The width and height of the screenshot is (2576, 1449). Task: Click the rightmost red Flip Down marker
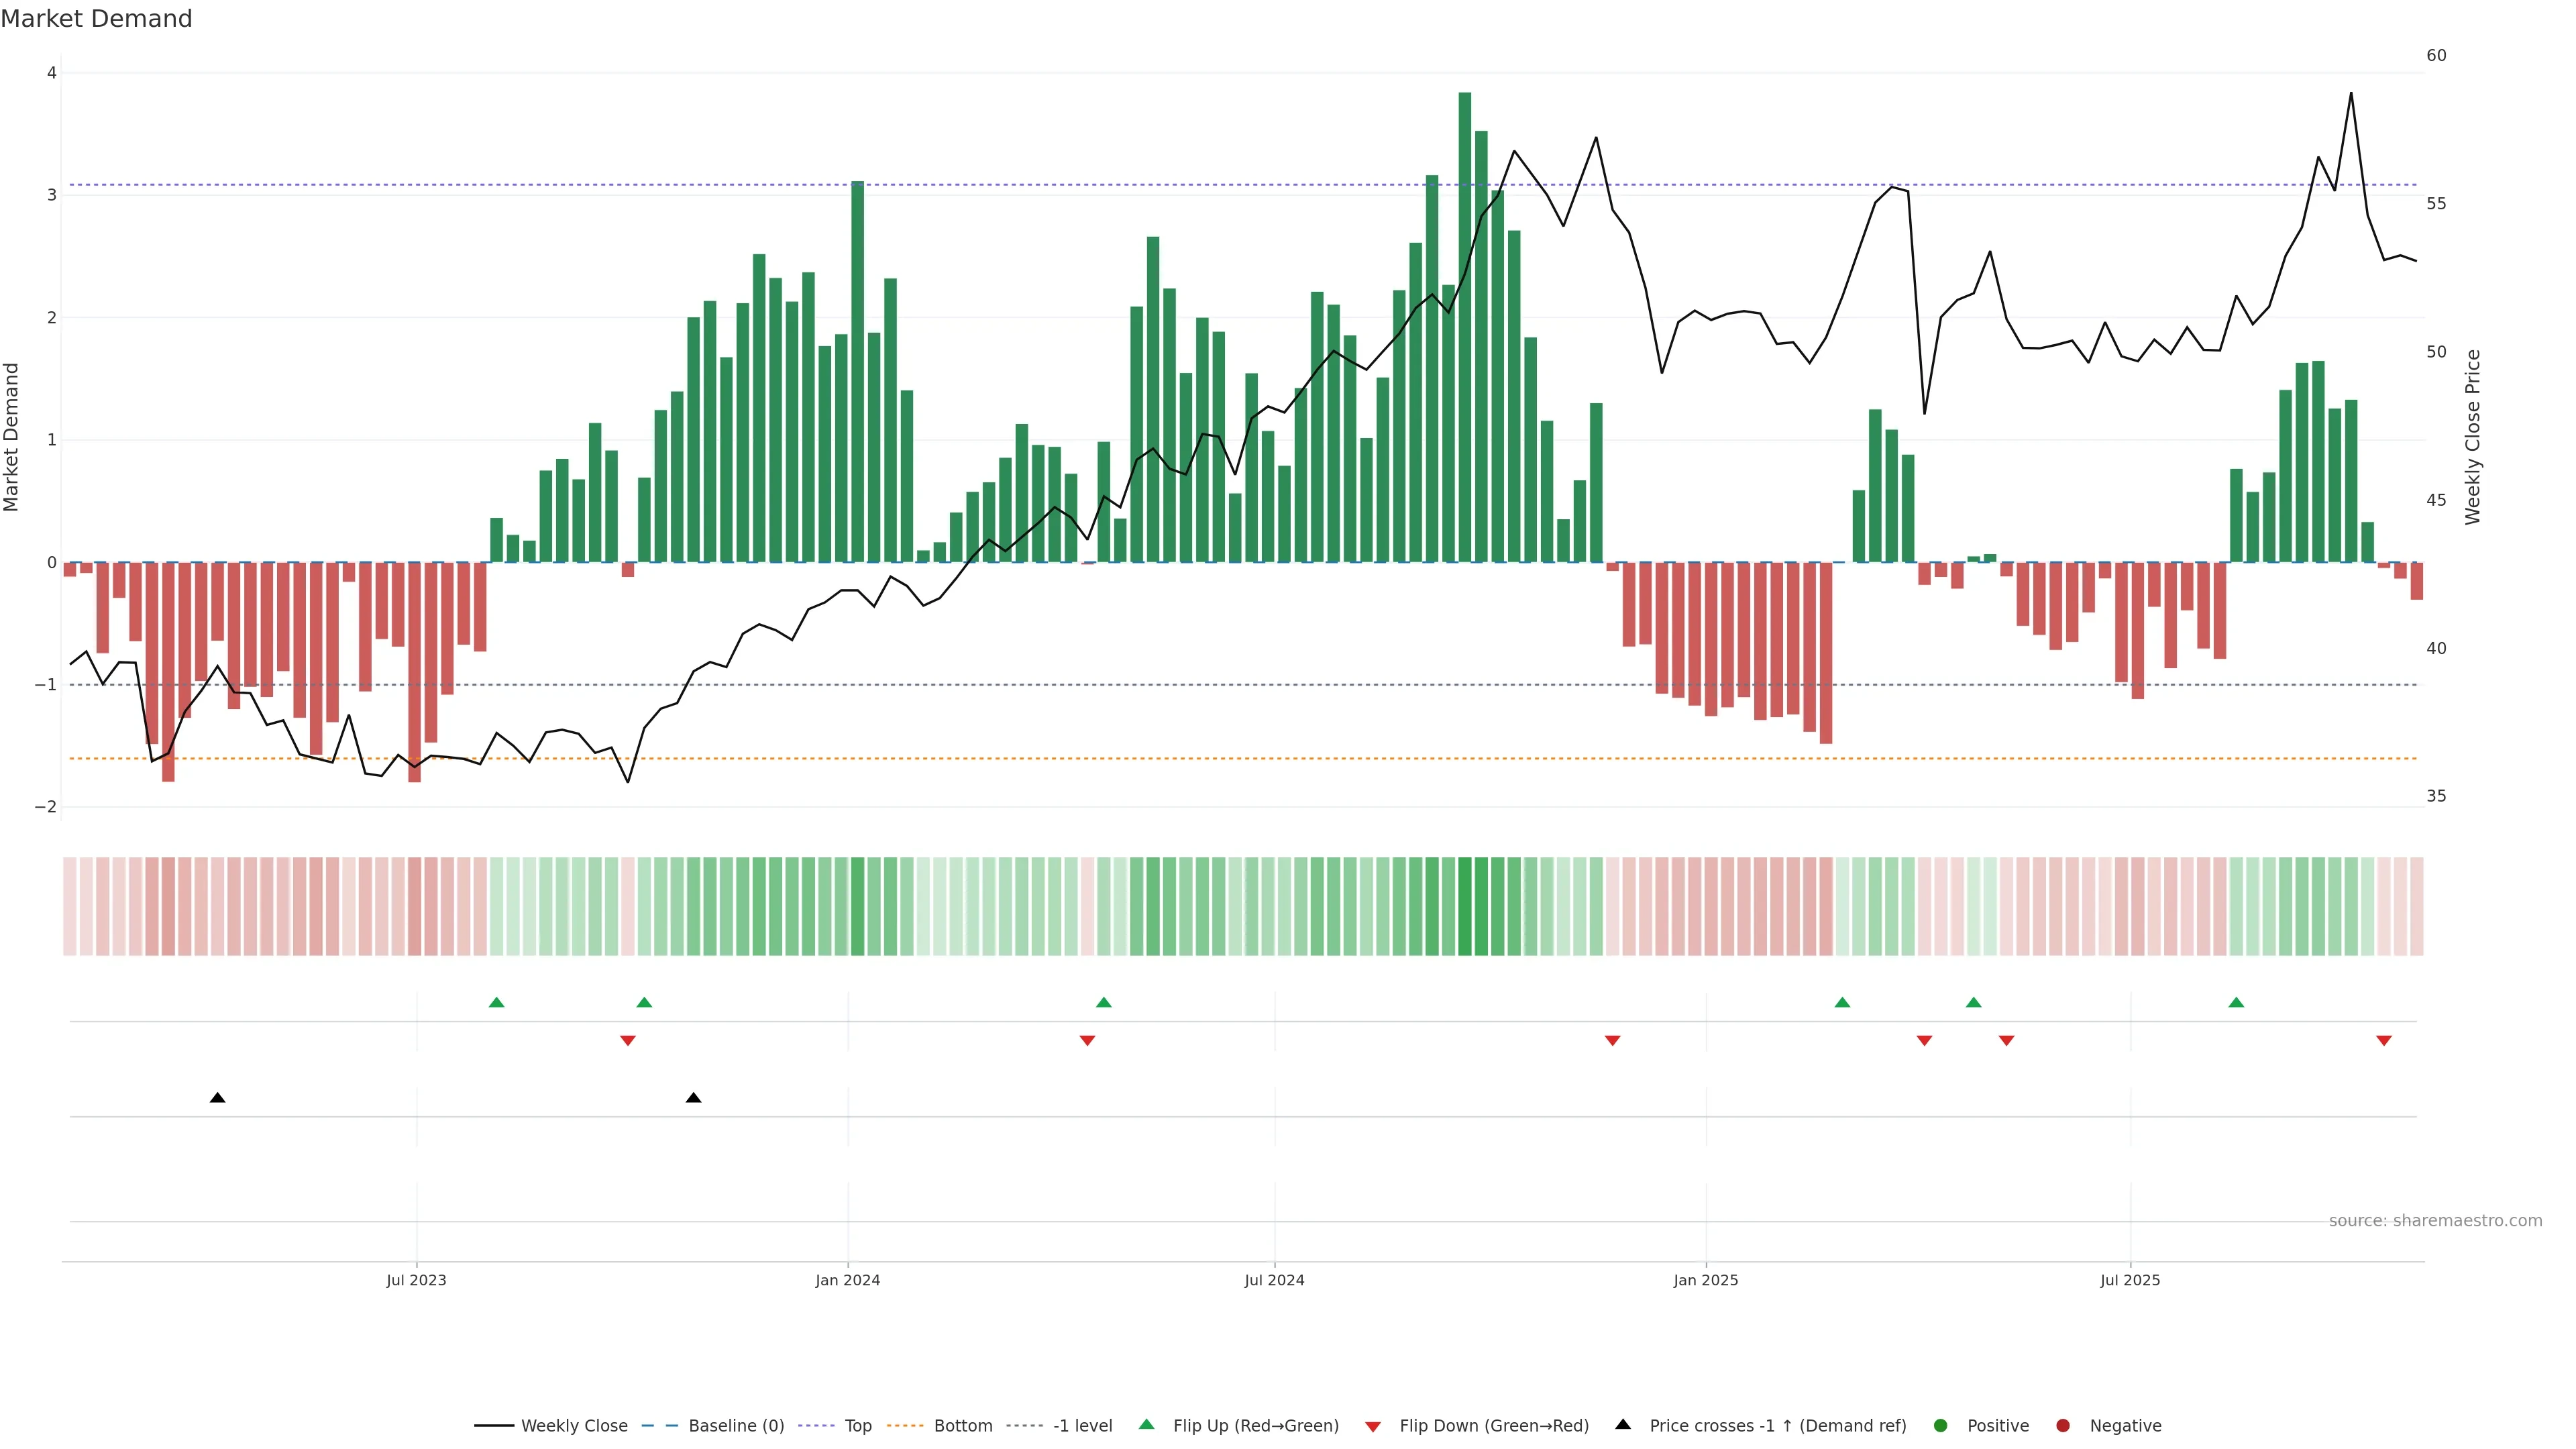pyautogui.click(x=2384, y=1041)
